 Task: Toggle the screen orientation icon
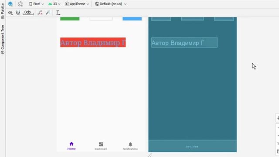20,4
